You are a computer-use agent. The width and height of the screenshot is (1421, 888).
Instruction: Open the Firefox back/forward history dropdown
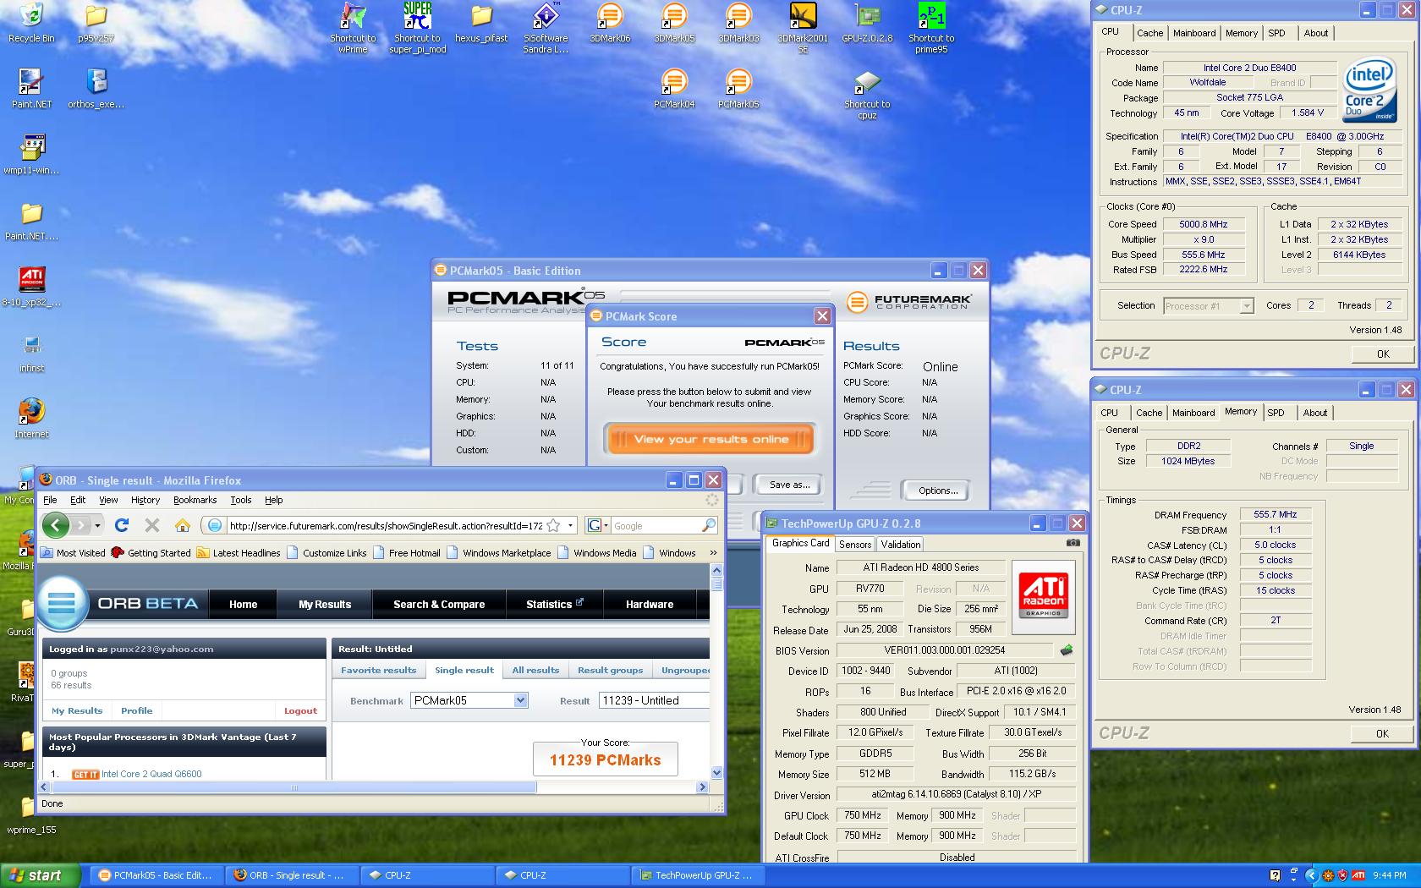(x=97, y=525)
